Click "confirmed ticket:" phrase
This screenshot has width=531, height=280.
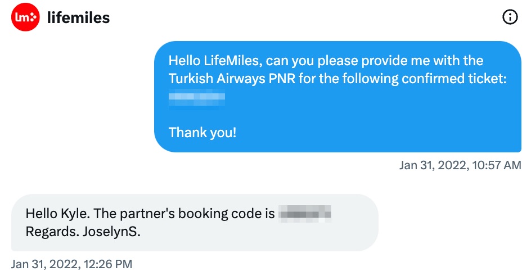[x=454, y=79]
